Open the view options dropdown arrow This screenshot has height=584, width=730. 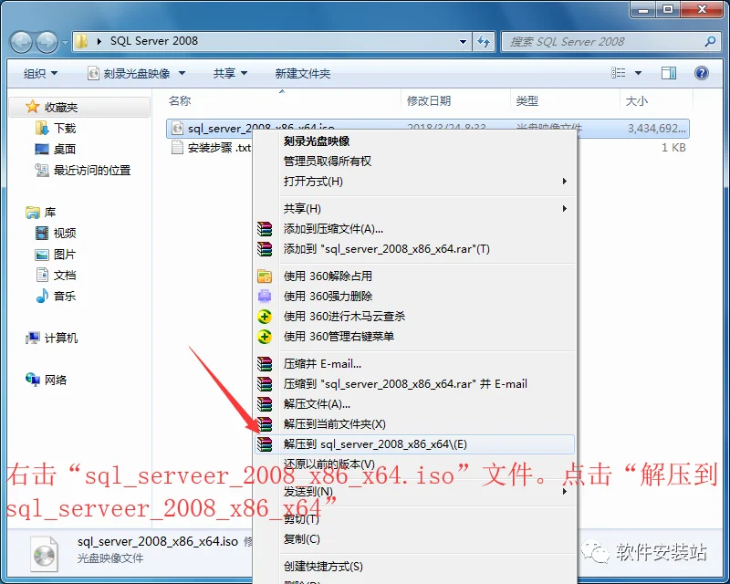pyautogui.click(x=638, y=73)
